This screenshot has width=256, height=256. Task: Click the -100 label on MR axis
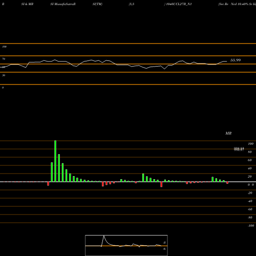251,226
